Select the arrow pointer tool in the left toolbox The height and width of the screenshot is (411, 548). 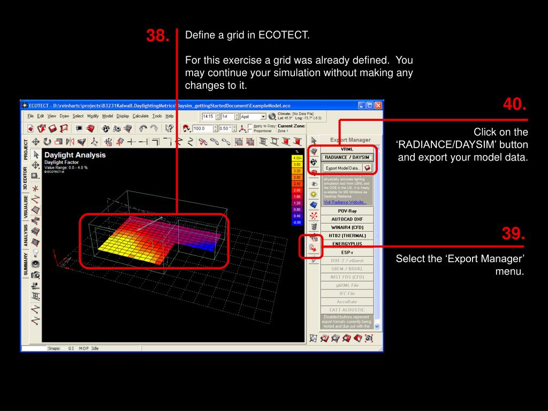coord(36,155)
